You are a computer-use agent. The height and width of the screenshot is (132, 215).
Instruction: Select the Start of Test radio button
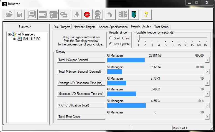(x=111, y=38)
